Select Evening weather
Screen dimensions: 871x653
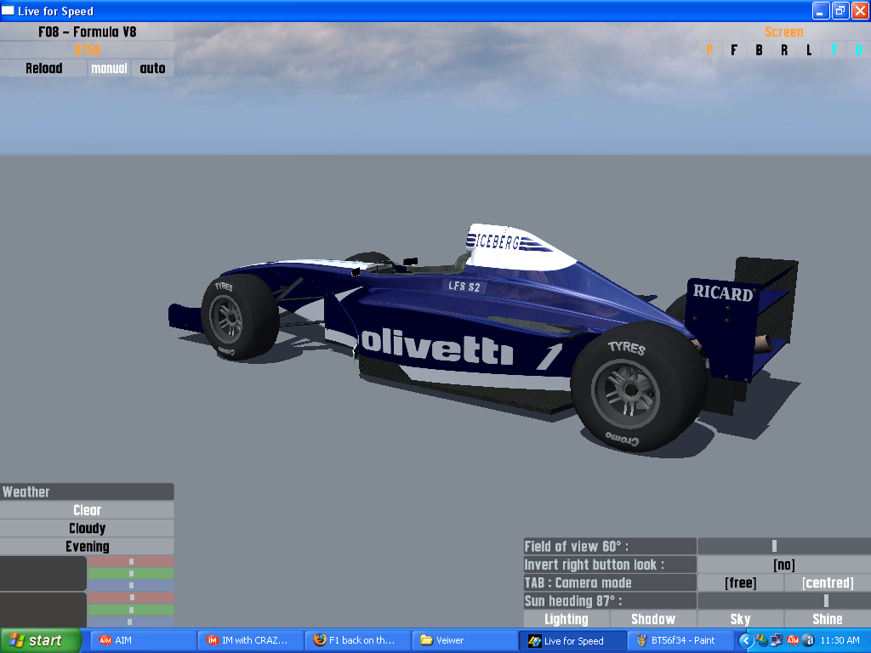pos(88,547)
